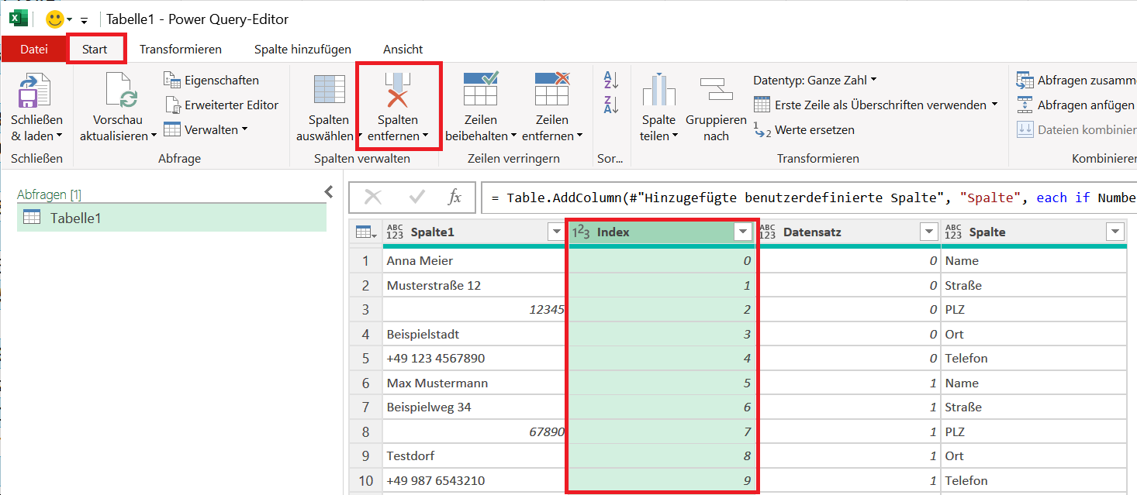This screenshot has width=1137, height=495.
Task: Click the Excel app icon
Action: pyautogui.click(x=19, y=19)
